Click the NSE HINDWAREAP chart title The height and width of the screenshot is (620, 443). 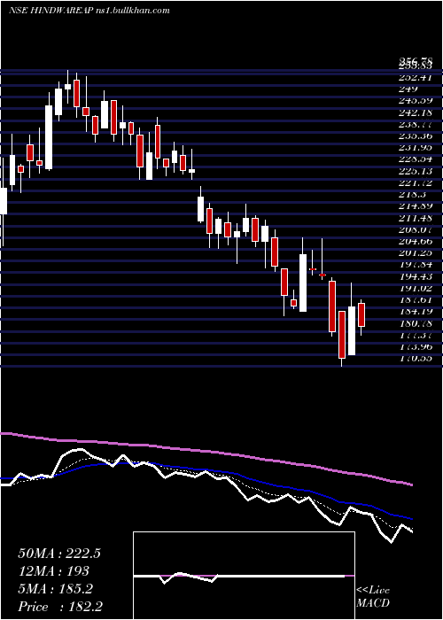coord(51,11)
